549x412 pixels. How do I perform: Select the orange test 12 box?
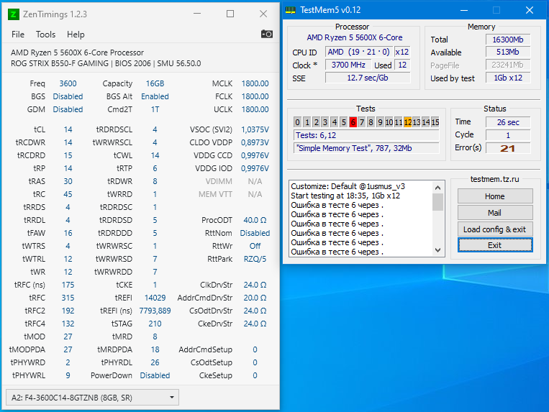coord(407,122)
